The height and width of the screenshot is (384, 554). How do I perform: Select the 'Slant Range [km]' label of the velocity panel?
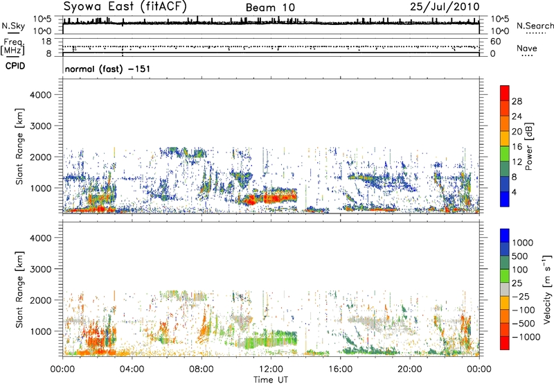click(x=19, y=289)
